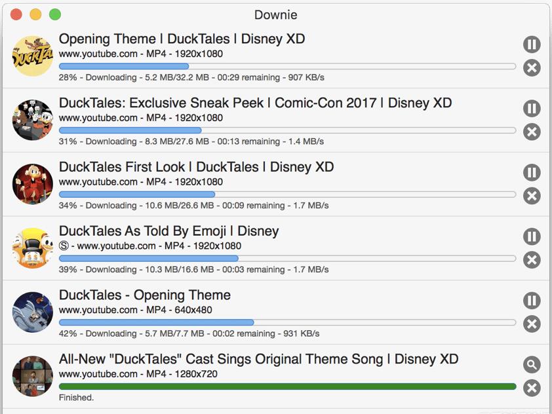Click the 42% progress bar of 640x480 video
This screenshot has height=414, width=552.
point(287,322)
